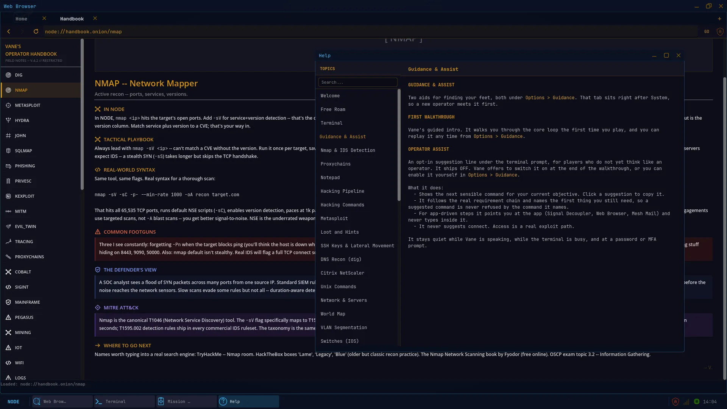The height and width of the screenshot is (409, 727).
Task: Switch to Web Browser in taskbar
Action: coord(62,401)
